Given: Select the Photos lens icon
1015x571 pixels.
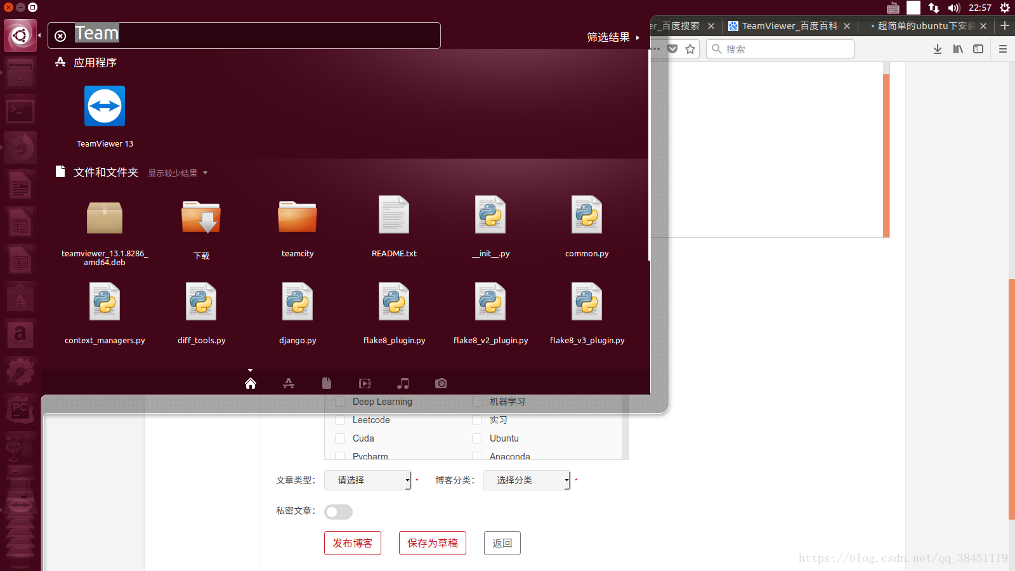Looking at the screenshot, I should [x=441, y=383].
